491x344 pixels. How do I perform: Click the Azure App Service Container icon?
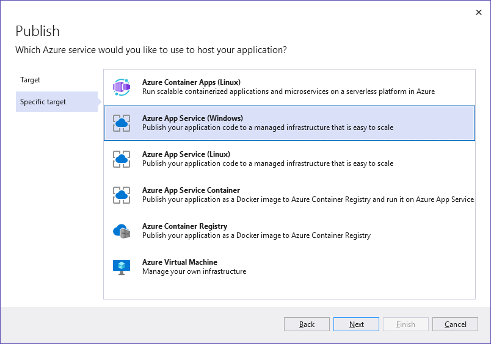(122, 195)
